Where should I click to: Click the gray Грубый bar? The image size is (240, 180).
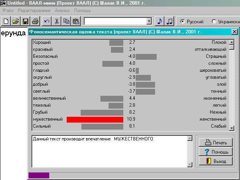[102, 112]
